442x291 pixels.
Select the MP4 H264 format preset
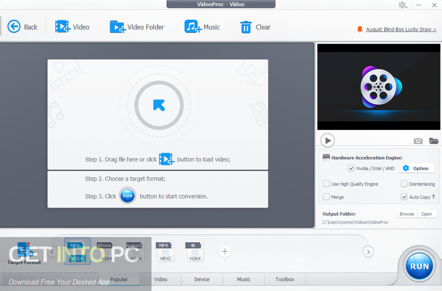pos(77,251)
